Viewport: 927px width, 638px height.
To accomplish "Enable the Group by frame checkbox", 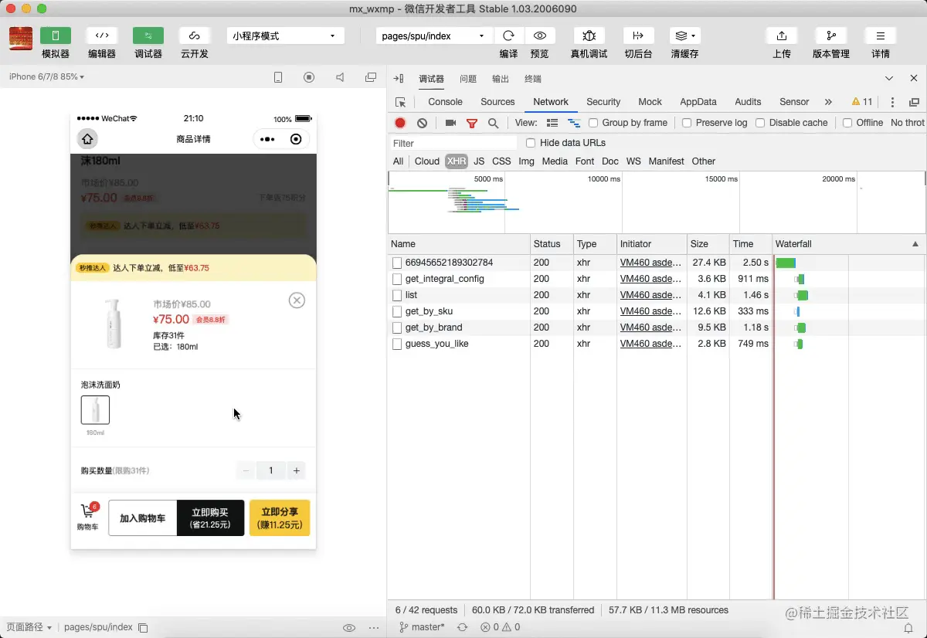I will click(x=593, y=123).
